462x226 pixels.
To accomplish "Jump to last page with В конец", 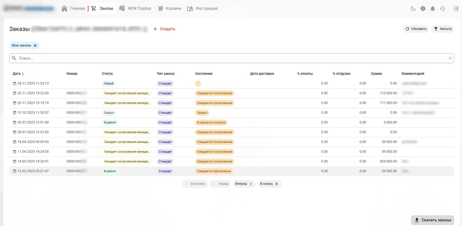I will pyautogui.click(x=269, y=184).
